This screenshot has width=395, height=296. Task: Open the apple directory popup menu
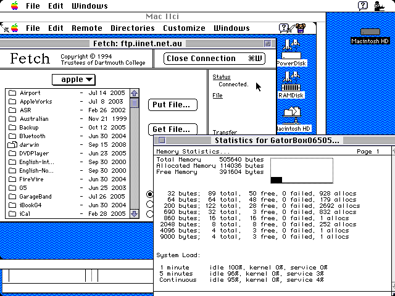pos(73,80)
